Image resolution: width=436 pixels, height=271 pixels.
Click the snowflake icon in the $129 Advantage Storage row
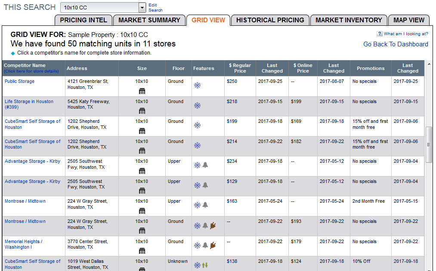[x=198, y=185]
